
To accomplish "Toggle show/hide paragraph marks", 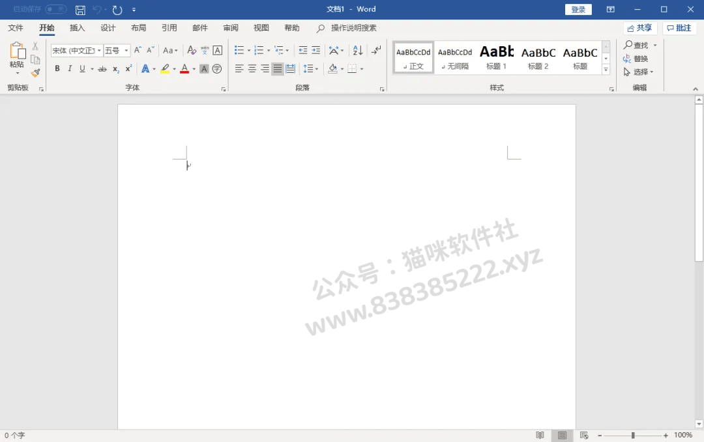I will coord(376,50).
